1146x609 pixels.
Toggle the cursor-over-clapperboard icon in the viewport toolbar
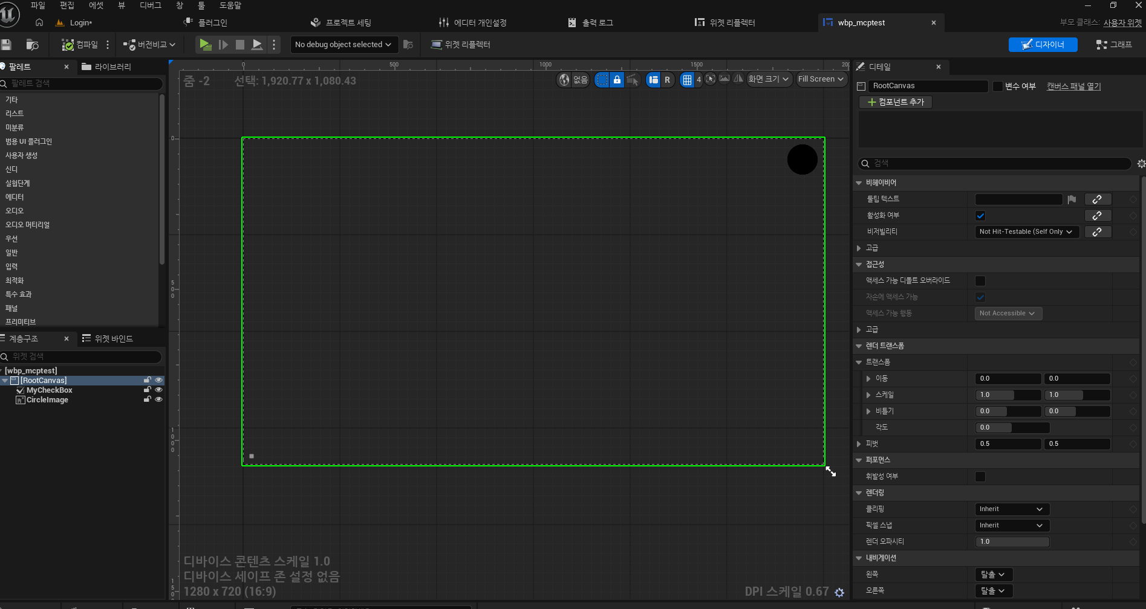coord(633,79)
